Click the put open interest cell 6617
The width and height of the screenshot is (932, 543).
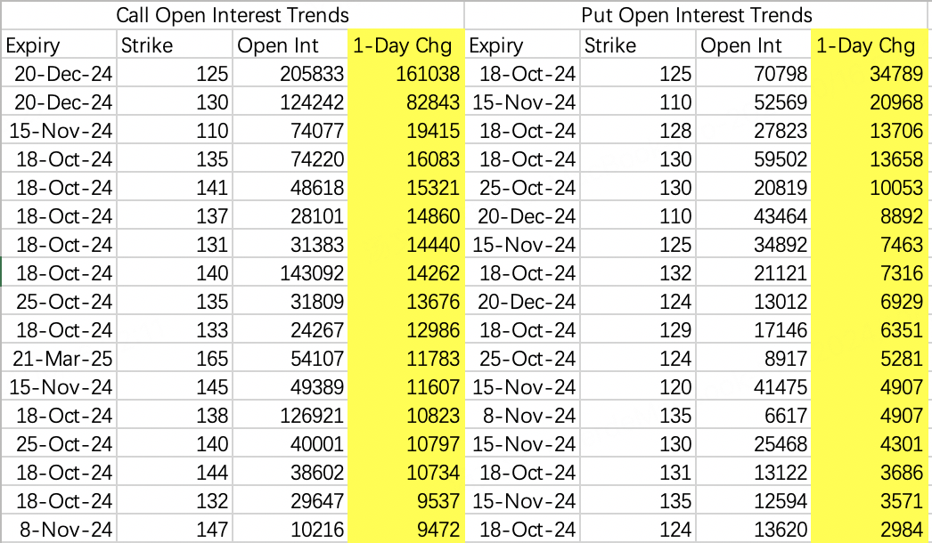(753, 416)
